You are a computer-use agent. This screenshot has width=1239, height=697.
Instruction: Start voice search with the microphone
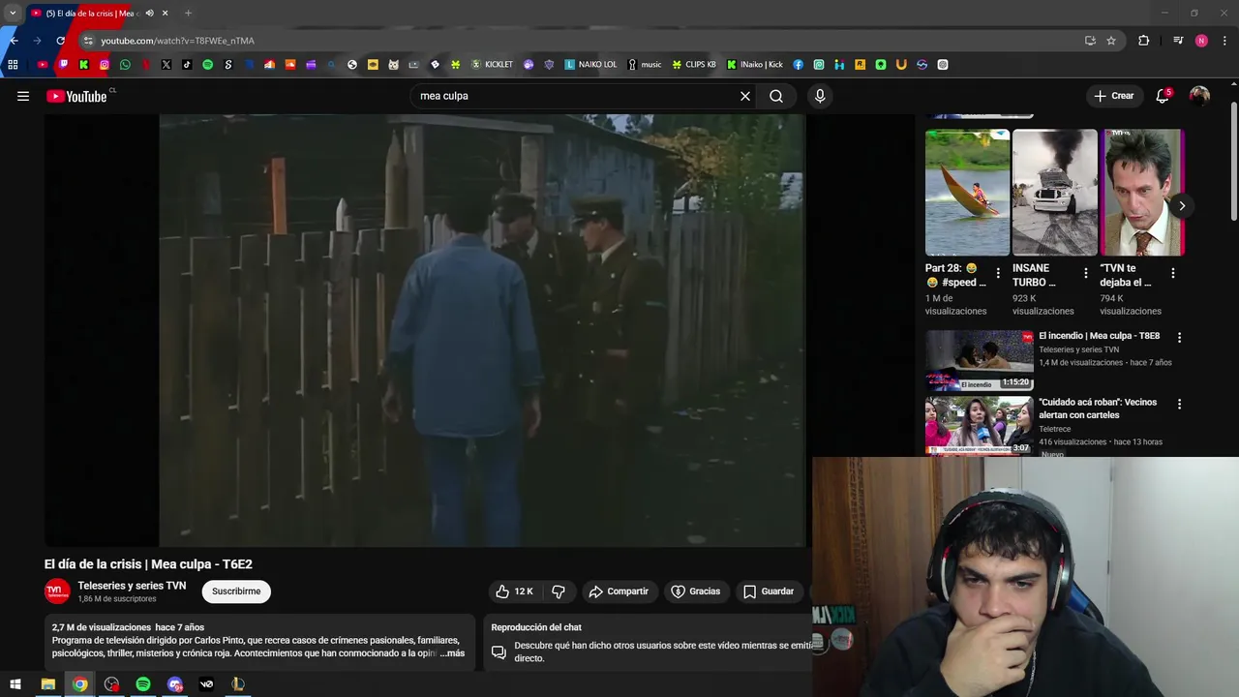(x=820, y=96)
